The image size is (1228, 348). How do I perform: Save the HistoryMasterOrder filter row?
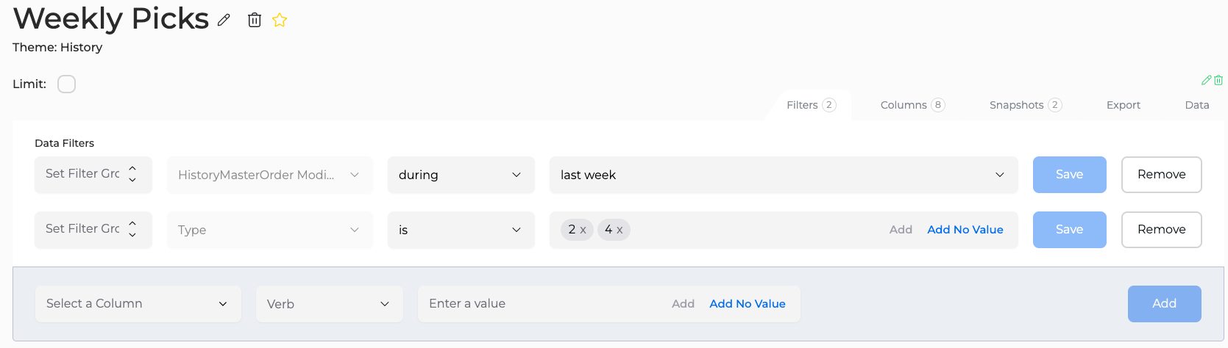click(x=1070, y=175)
